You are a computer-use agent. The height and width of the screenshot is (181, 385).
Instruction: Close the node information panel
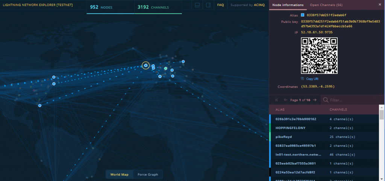click(380, 4)
